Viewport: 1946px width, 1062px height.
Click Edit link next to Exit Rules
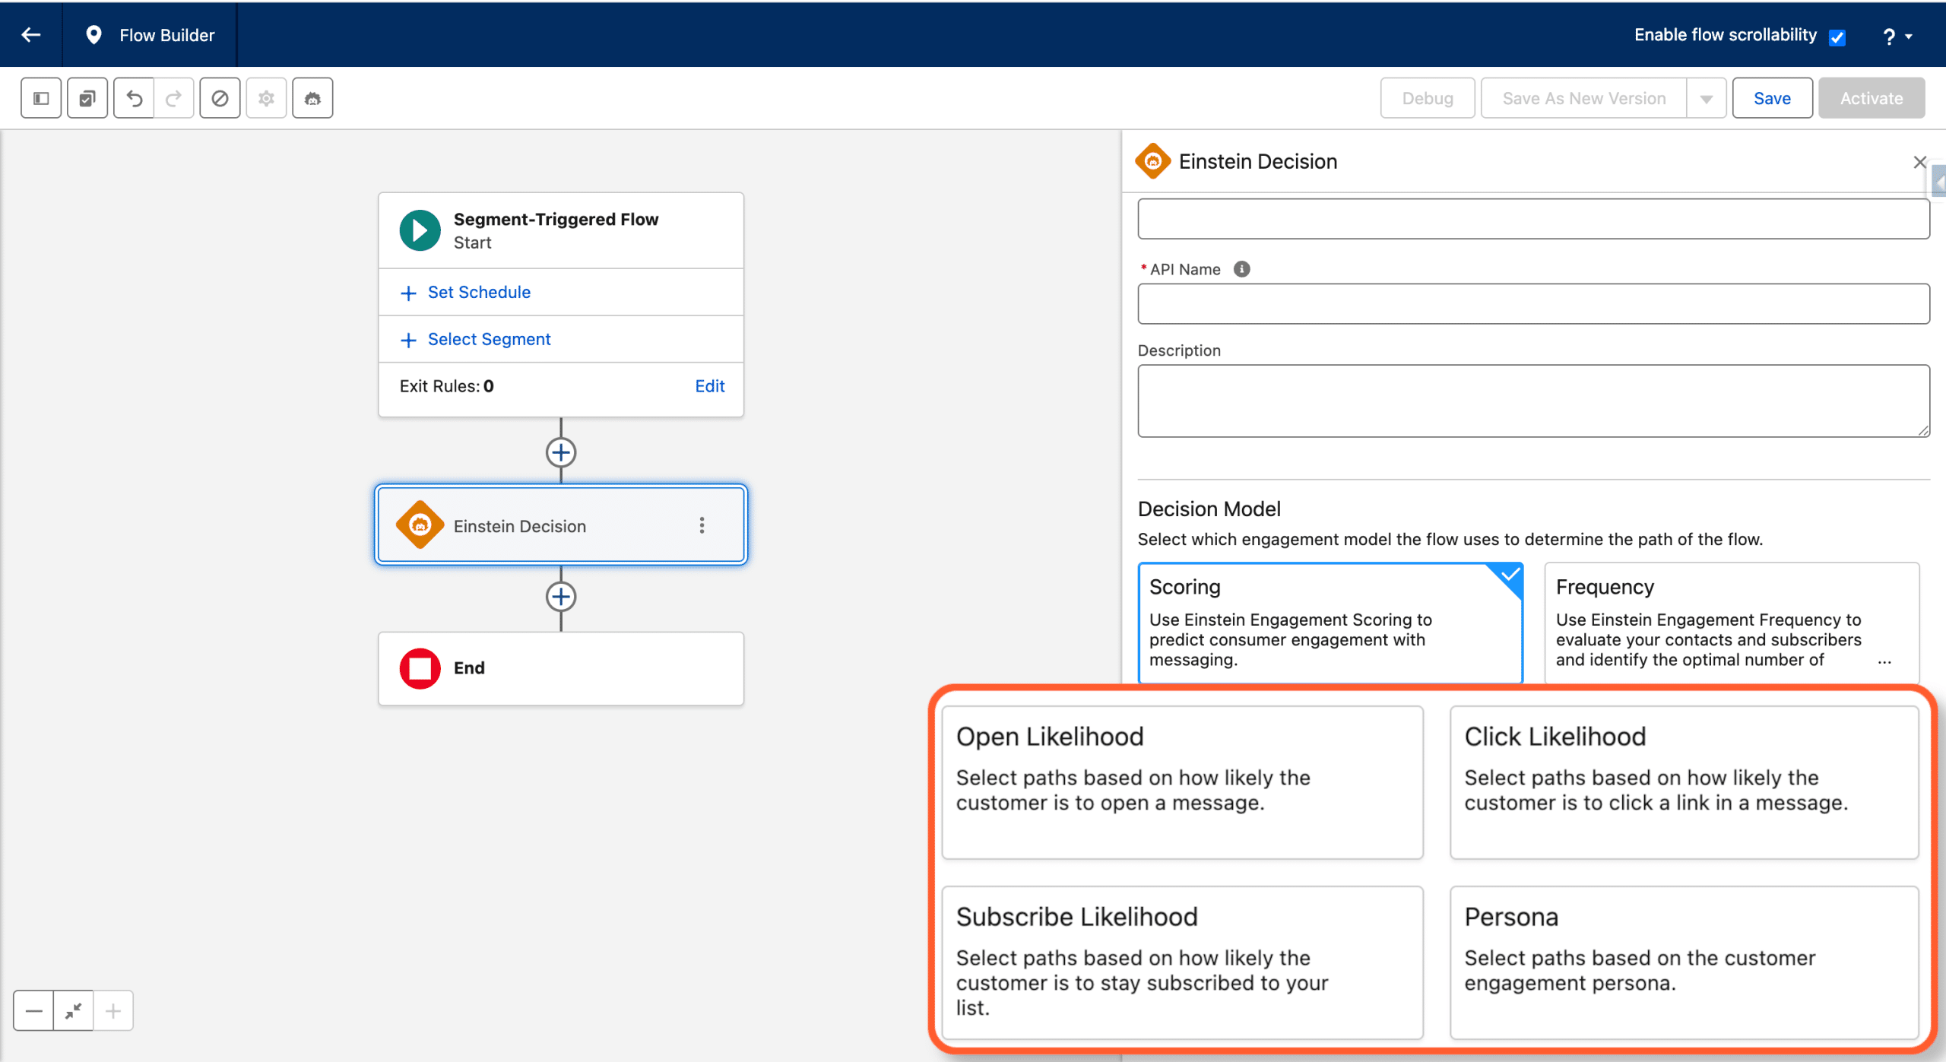coord(709,386)
